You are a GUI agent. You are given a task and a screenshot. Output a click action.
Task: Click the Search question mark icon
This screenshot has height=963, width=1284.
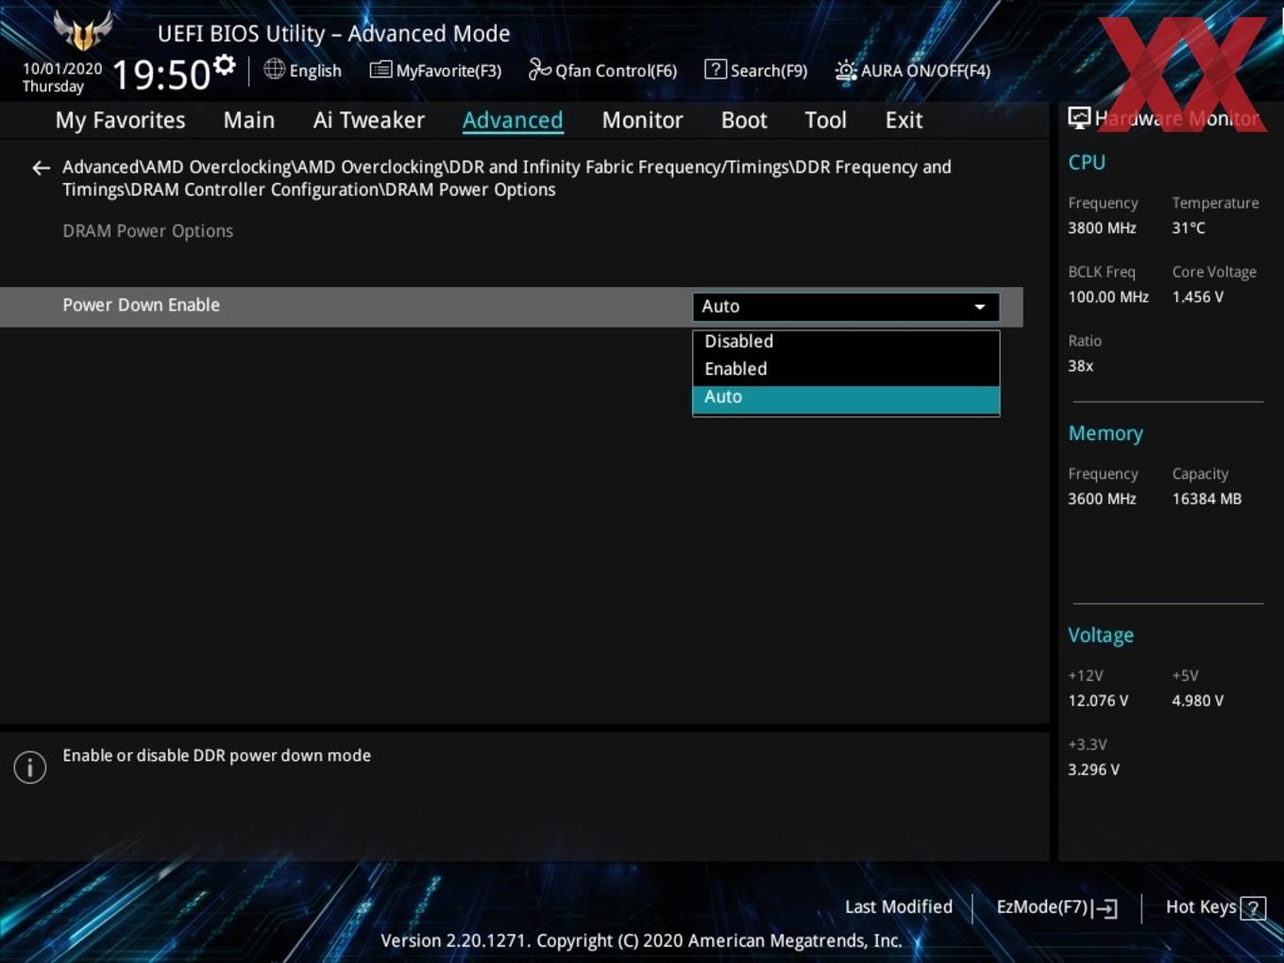(716, 69)
